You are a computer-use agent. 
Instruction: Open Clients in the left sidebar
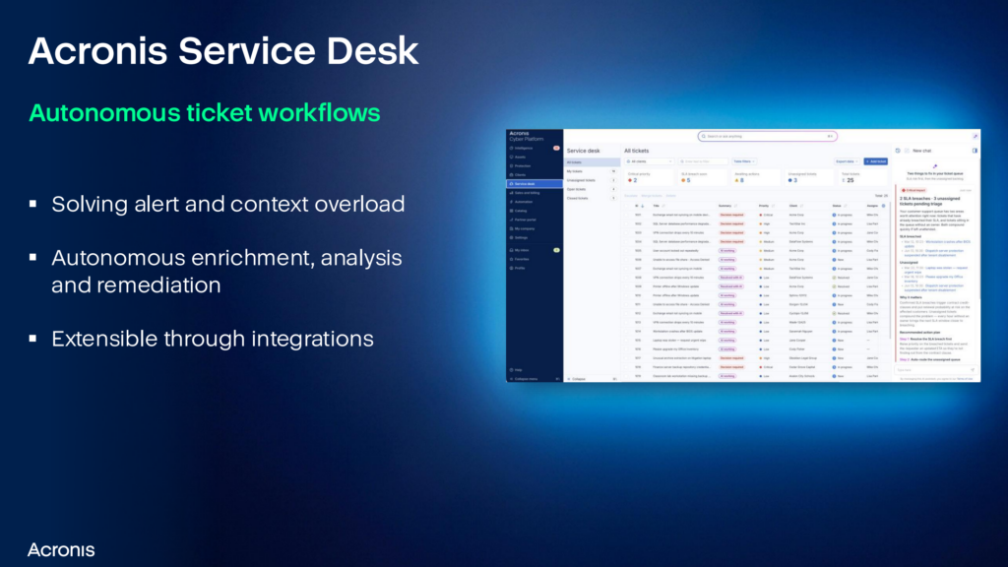[x=534, y=175]
